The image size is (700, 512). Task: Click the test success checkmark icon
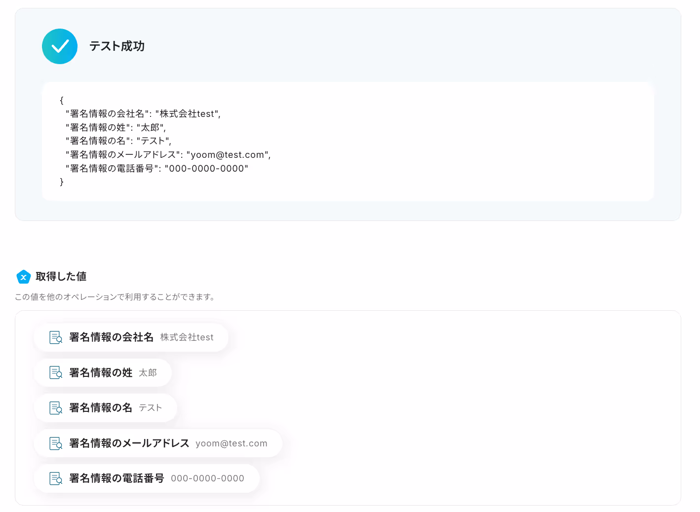60,46
